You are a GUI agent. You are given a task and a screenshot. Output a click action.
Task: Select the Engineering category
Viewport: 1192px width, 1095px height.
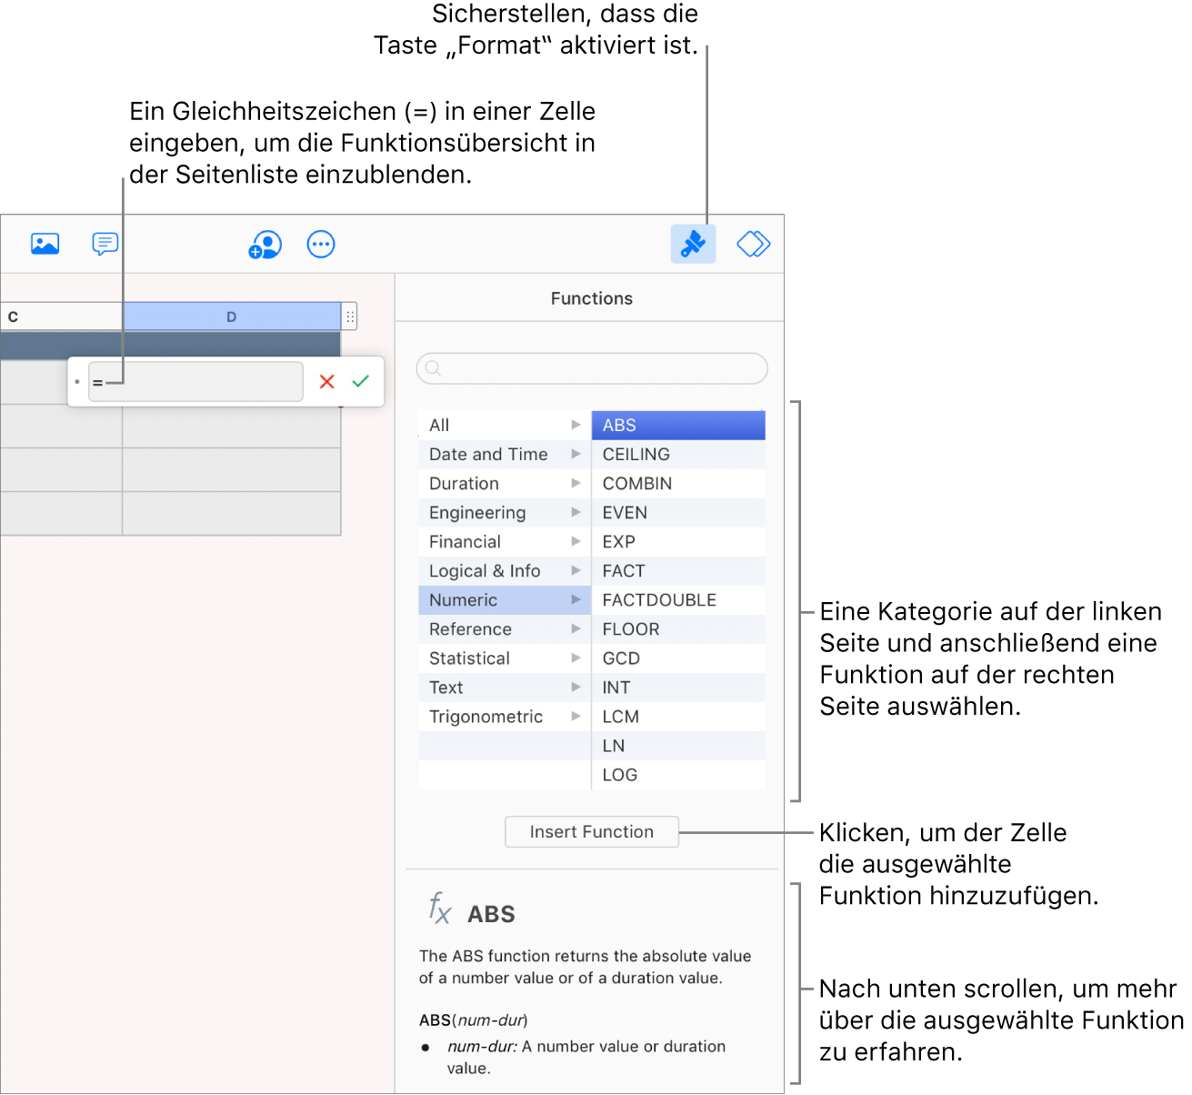point(505,512)
